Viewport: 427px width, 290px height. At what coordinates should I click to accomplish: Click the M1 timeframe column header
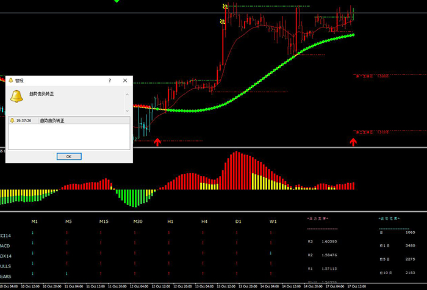pos(34,221)
